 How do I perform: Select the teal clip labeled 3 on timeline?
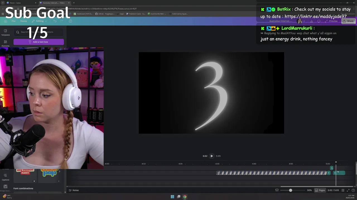[x=340, y=173]
